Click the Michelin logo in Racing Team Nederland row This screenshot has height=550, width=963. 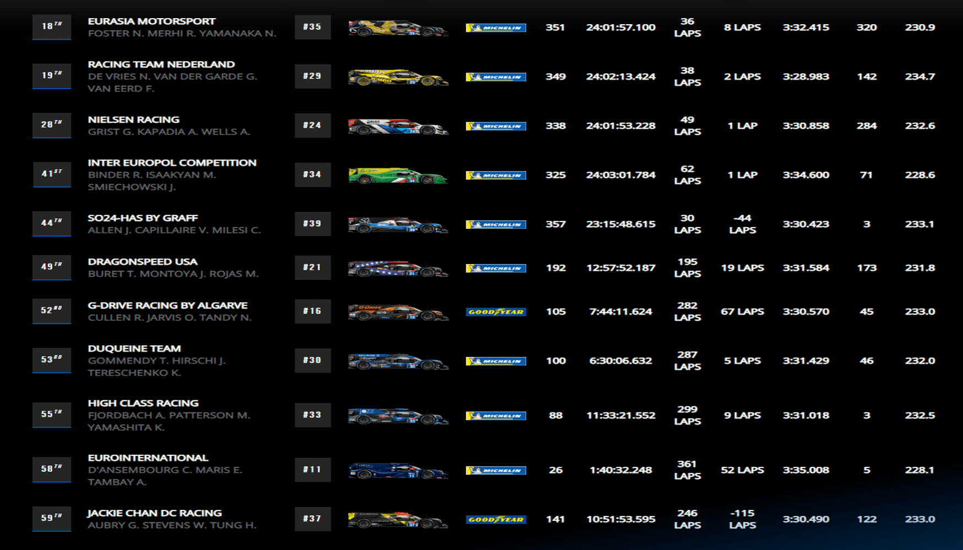click(496, 77)
